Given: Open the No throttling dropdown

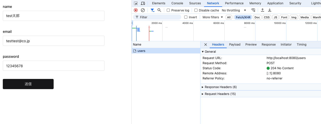Looking at the screenshot, I should (234, 10).
